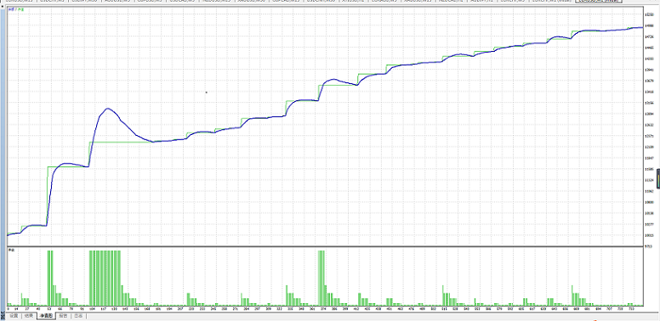Click the wide block of tall green volume bars
The image size is (660, 321).
pyautogui.click(x=105, y=278)
